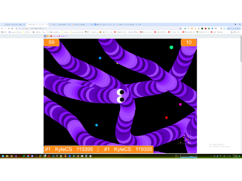
Task: Start the project with the highlighted flag icon
Action: [45, 36]
